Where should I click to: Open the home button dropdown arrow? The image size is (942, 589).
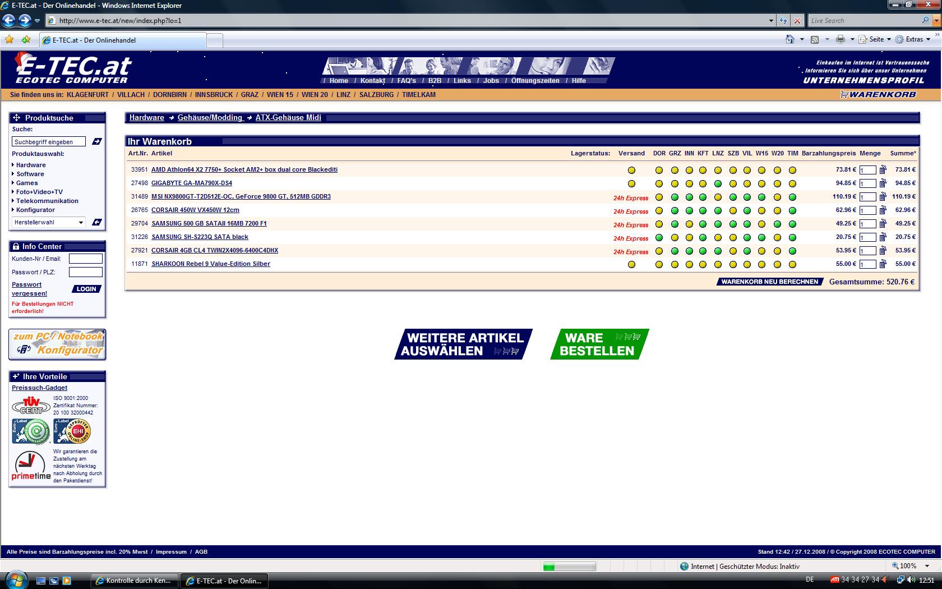point(802,39)
